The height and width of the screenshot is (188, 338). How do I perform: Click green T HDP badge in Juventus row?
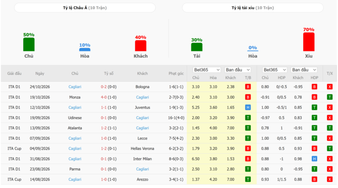point(314,108)
